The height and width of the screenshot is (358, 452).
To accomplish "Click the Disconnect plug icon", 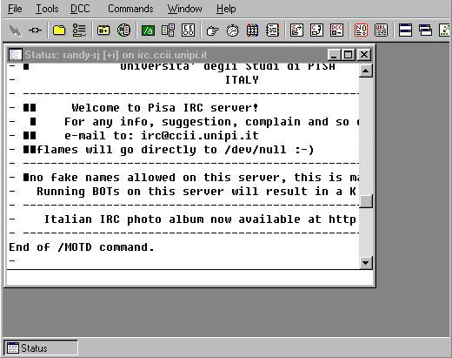I will click(35, 30).
